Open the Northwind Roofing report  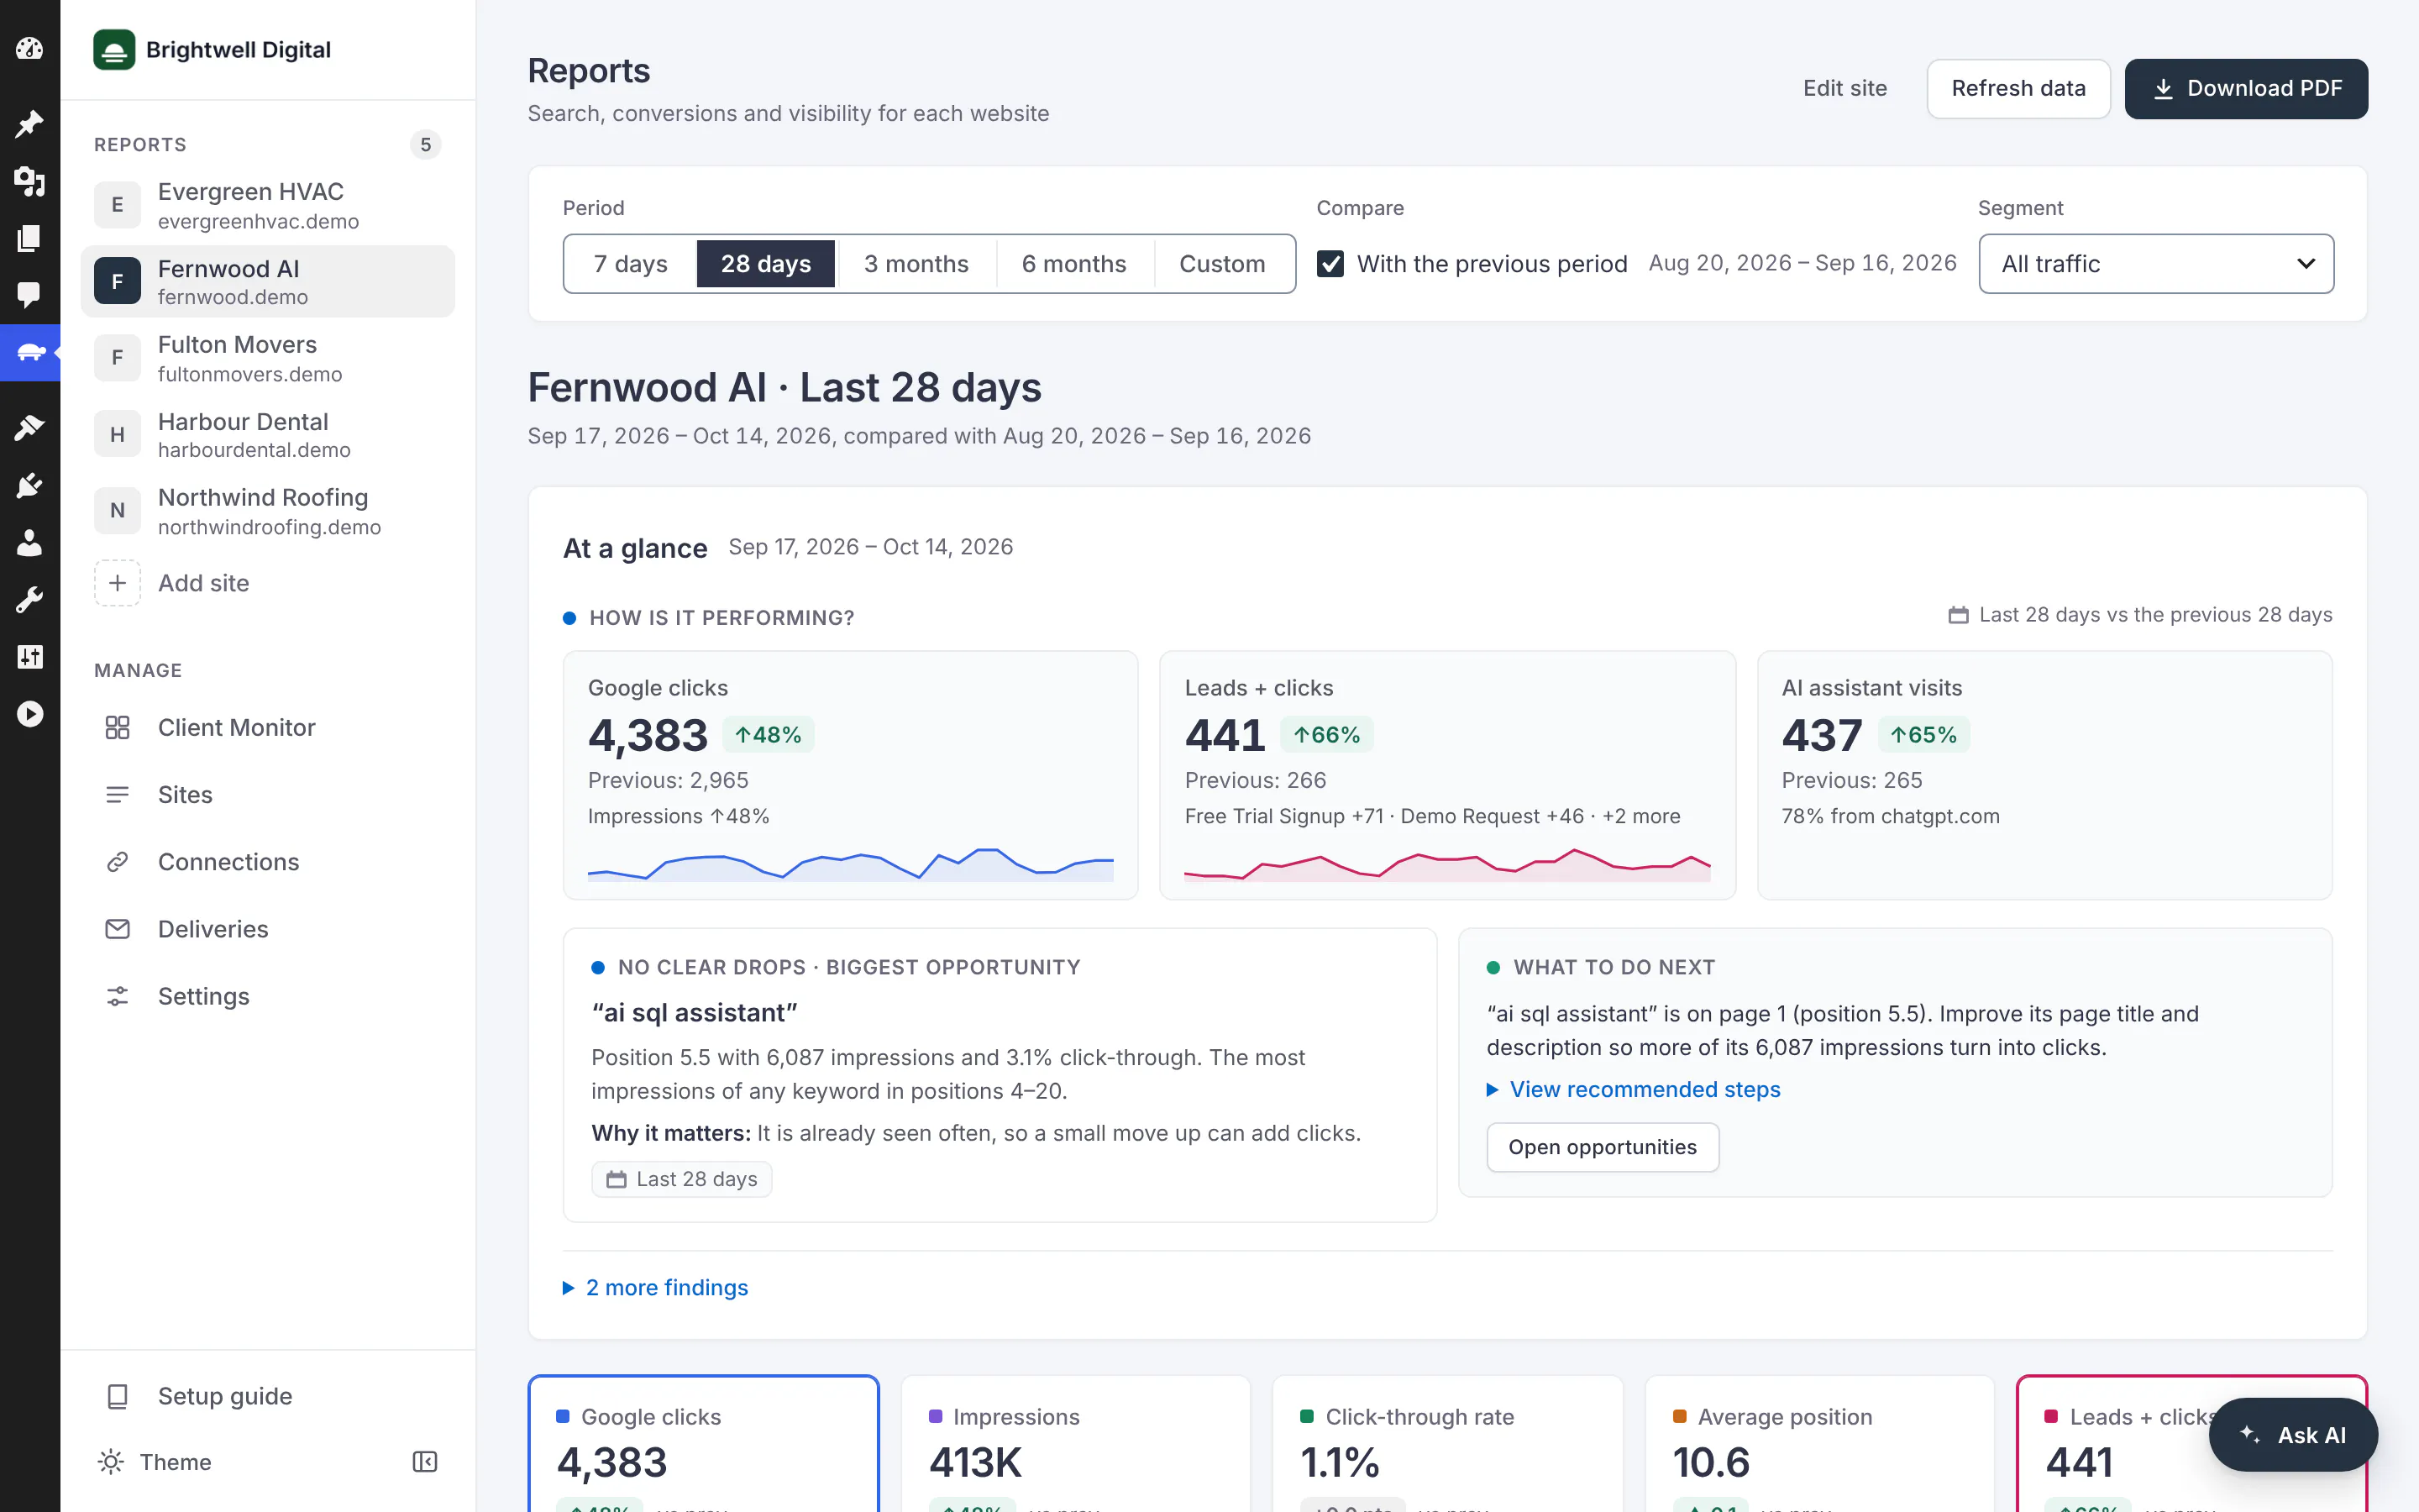(x=267, y=511)
